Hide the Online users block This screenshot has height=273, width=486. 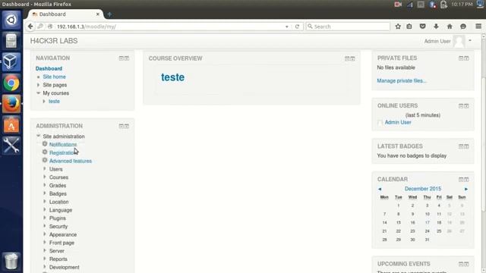pos(461,106)
